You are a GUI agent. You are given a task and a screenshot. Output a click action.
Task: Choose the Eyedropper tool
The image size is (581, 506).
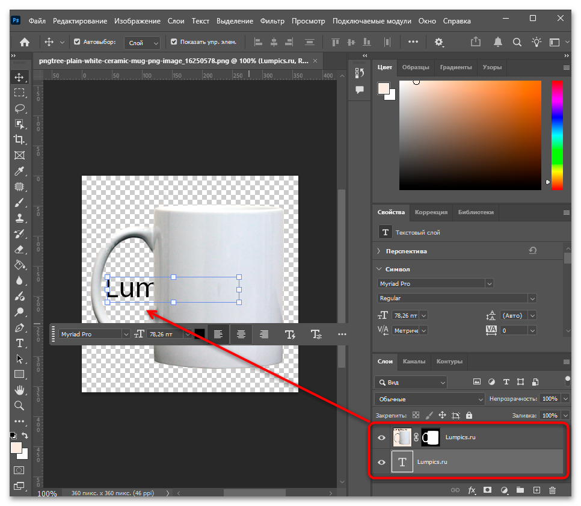click(19, 171)
